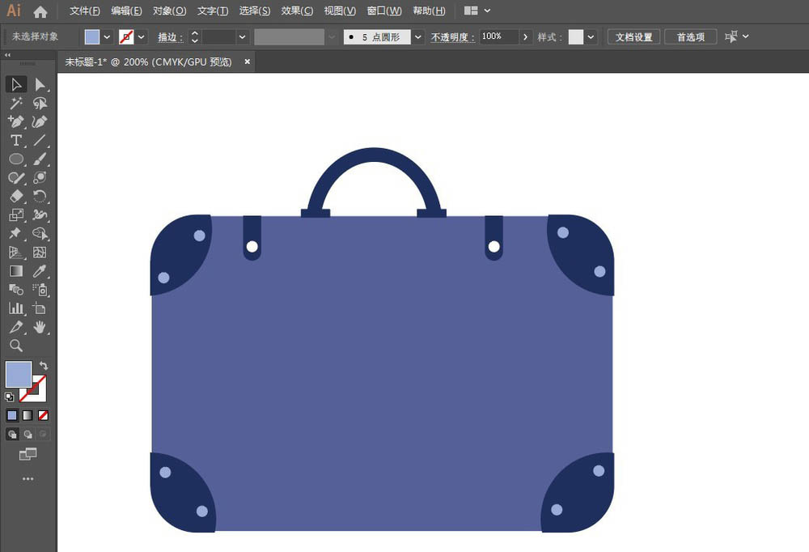
Task: Open the 描边 stroke panel link
Action: (170, 37)
